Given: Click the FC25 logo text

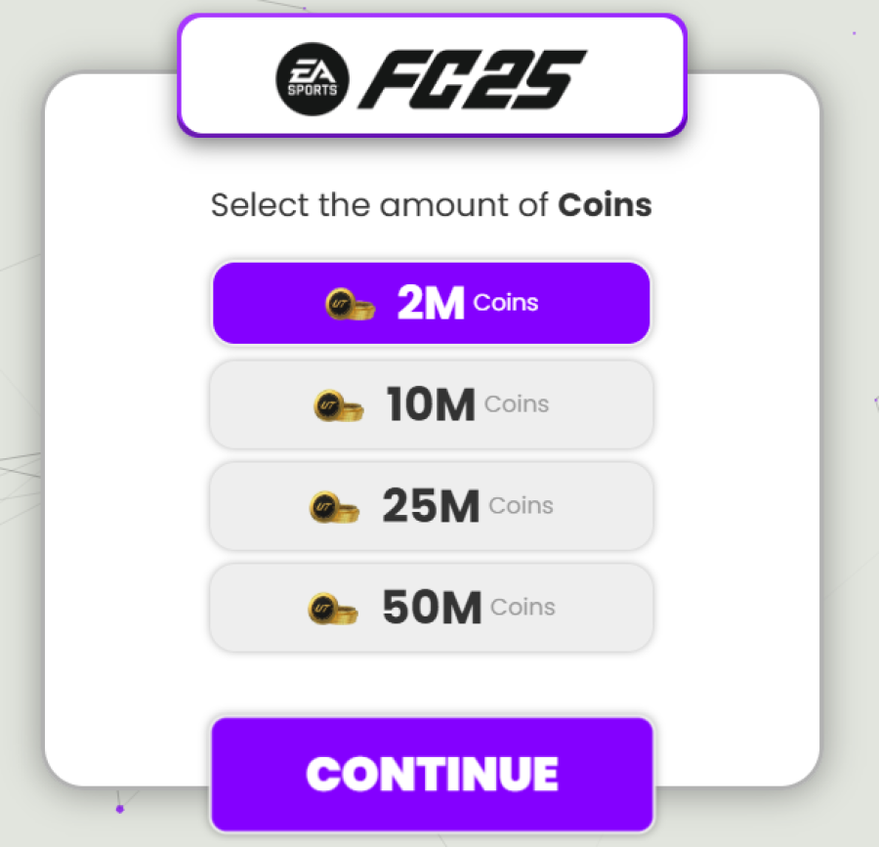Looking at the screenshot, I should point(473,77).
